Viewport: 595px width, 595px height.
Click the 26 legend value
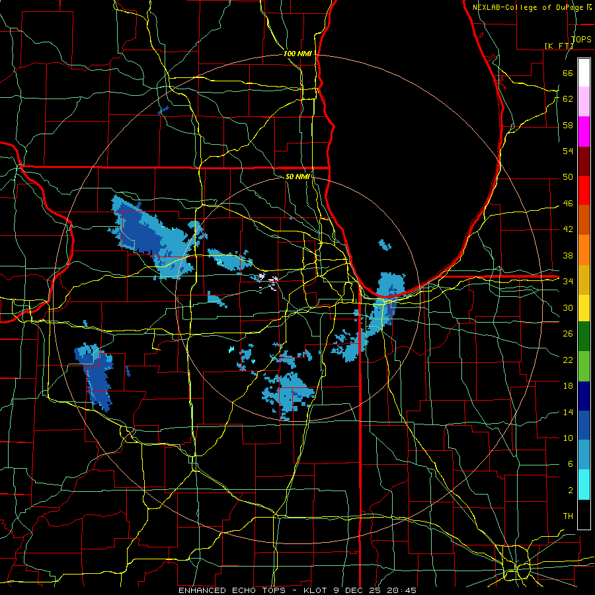(x=568, y=334)
